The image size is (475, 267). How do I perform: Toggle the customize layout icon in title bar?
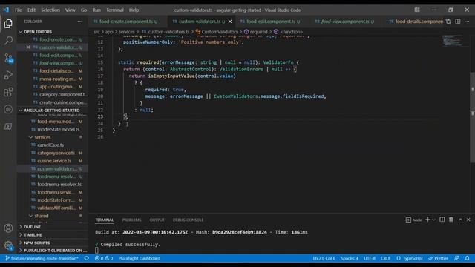[x=417, y=10]
